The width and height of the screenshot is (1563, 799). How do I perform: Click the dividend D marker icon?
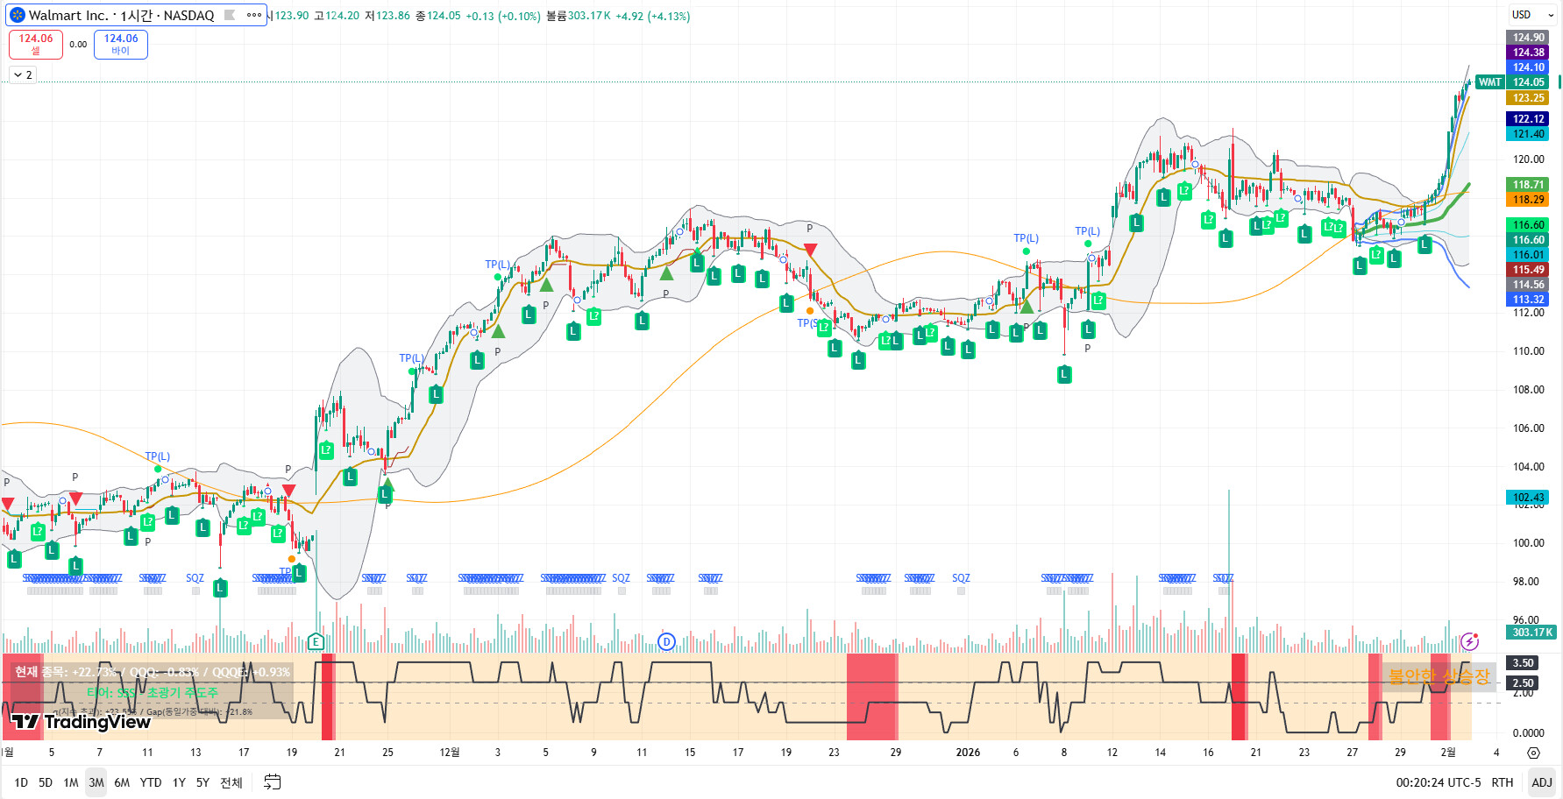[x=666, y=642]
